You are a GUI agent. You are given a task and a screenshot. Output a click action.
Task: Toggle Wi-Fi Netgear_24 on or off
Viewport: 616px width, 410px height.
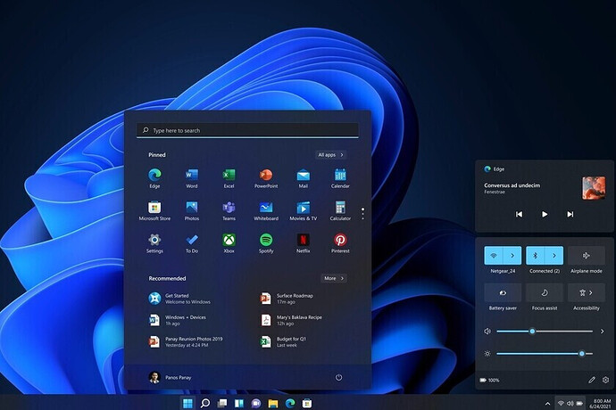coord(494,256)
